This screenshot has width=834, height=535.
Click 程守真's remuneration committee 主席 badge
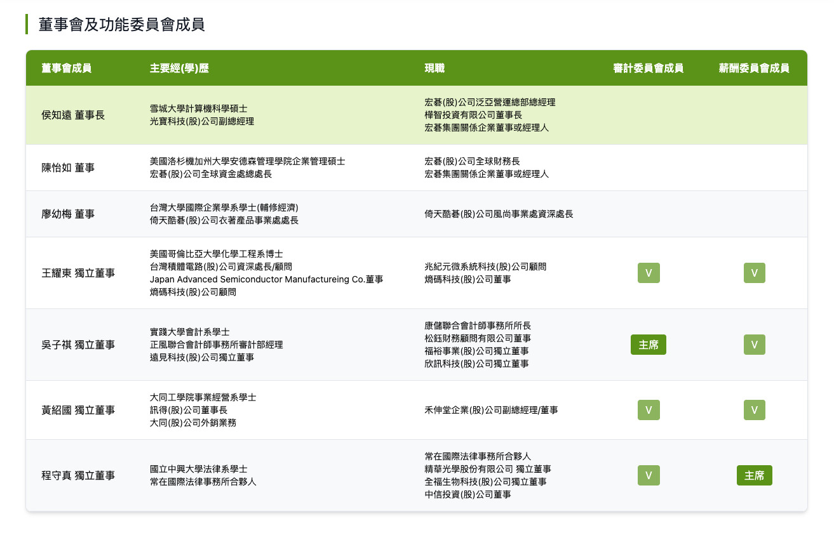[x=755, y=475]
